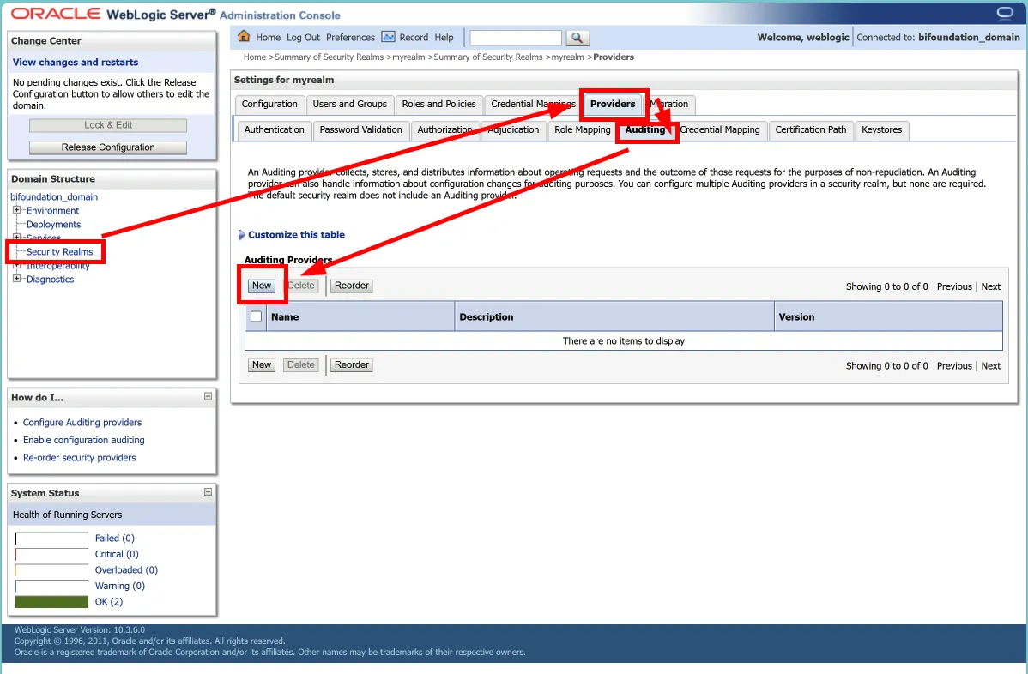The width and height of the screenshot is (1028, 674).
Task: Open the Credential Mapping sub-tab
Action: pyautogui.click(x=720, y=129)
